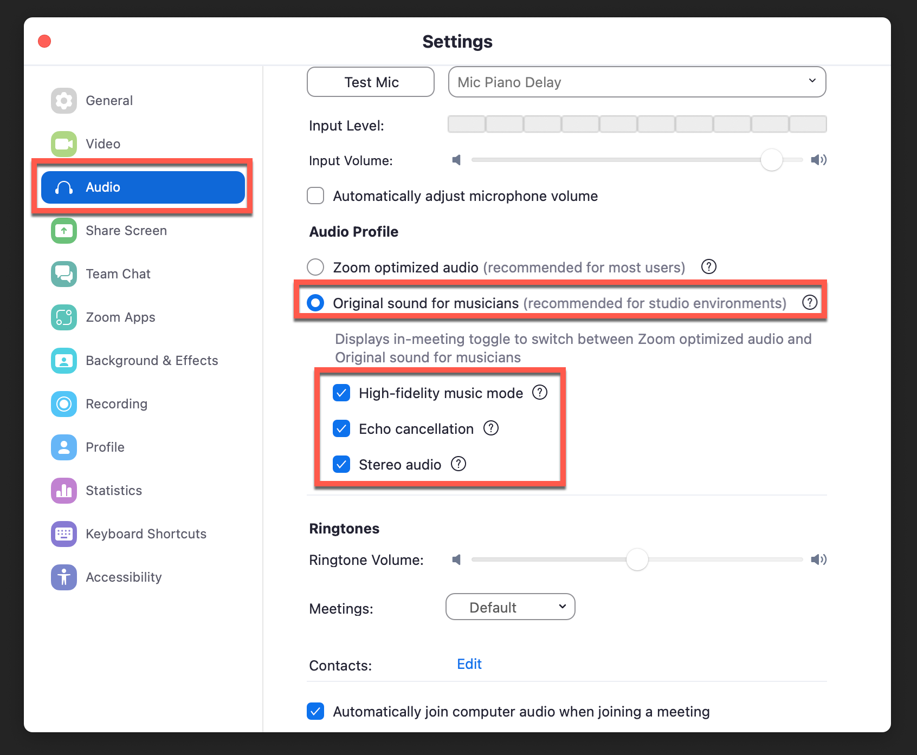Click the "Input Volume:" label
Viewport: 917px width, 755px height.
351,161
